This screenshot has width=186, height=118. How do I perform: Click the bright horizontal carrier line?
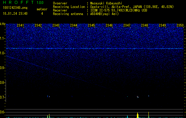95,48
